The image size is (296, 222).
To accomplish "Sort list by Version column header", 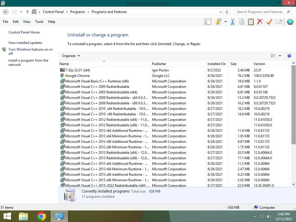I will (270, 64).
